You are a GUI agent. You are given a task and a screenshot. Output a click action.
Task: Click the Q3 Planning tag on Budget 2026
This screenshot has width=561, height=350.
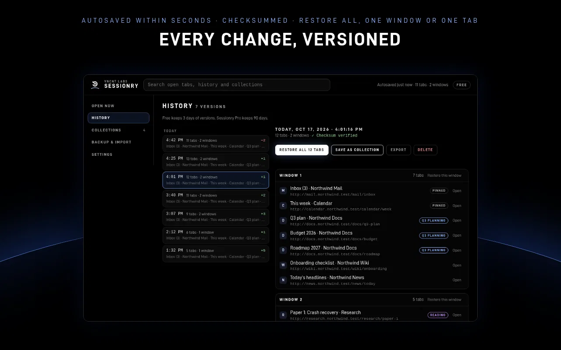(433, 235)
